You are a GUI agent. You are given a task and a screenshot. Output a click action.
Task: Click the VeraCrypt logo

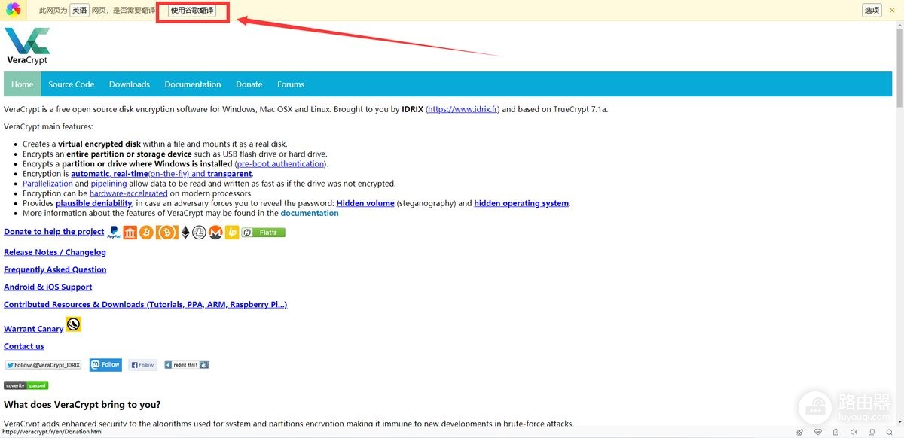(x=27, y=46)
